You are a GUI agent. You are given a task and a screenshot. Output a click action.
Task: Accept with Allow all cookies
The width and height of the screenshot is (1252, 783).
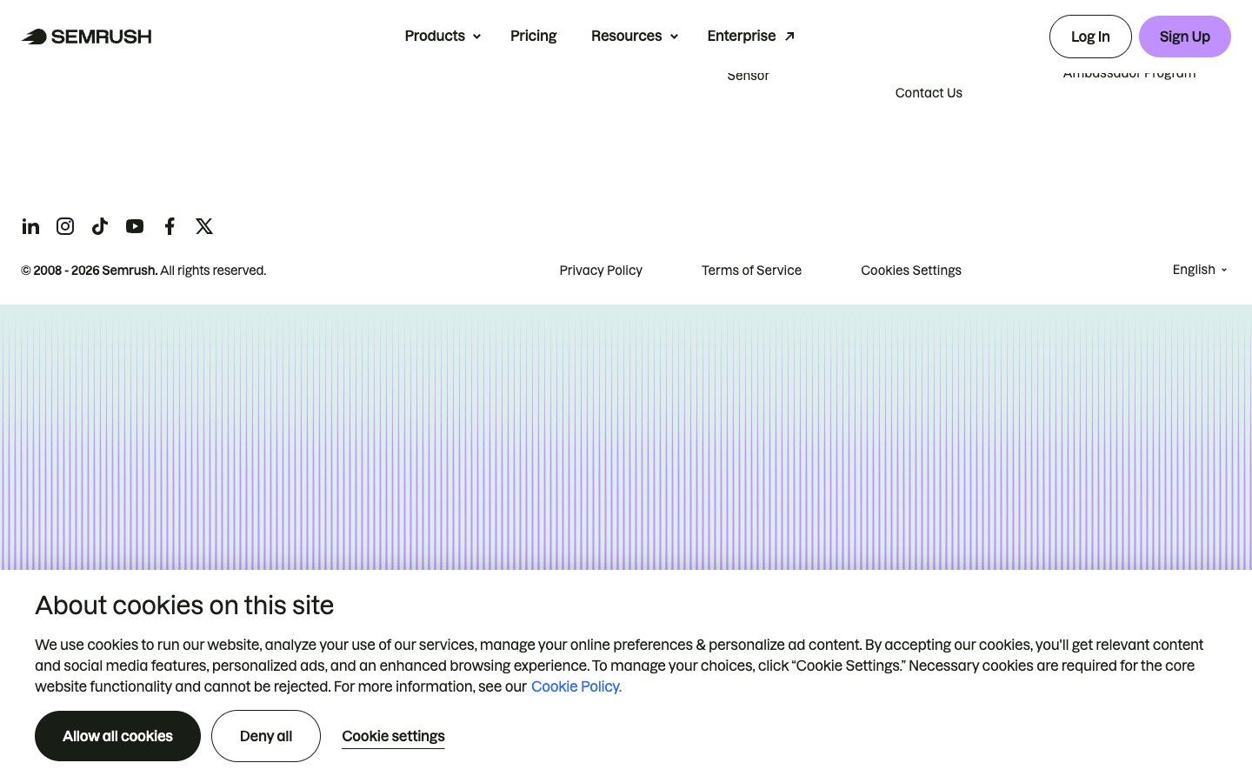click(117, 736)
